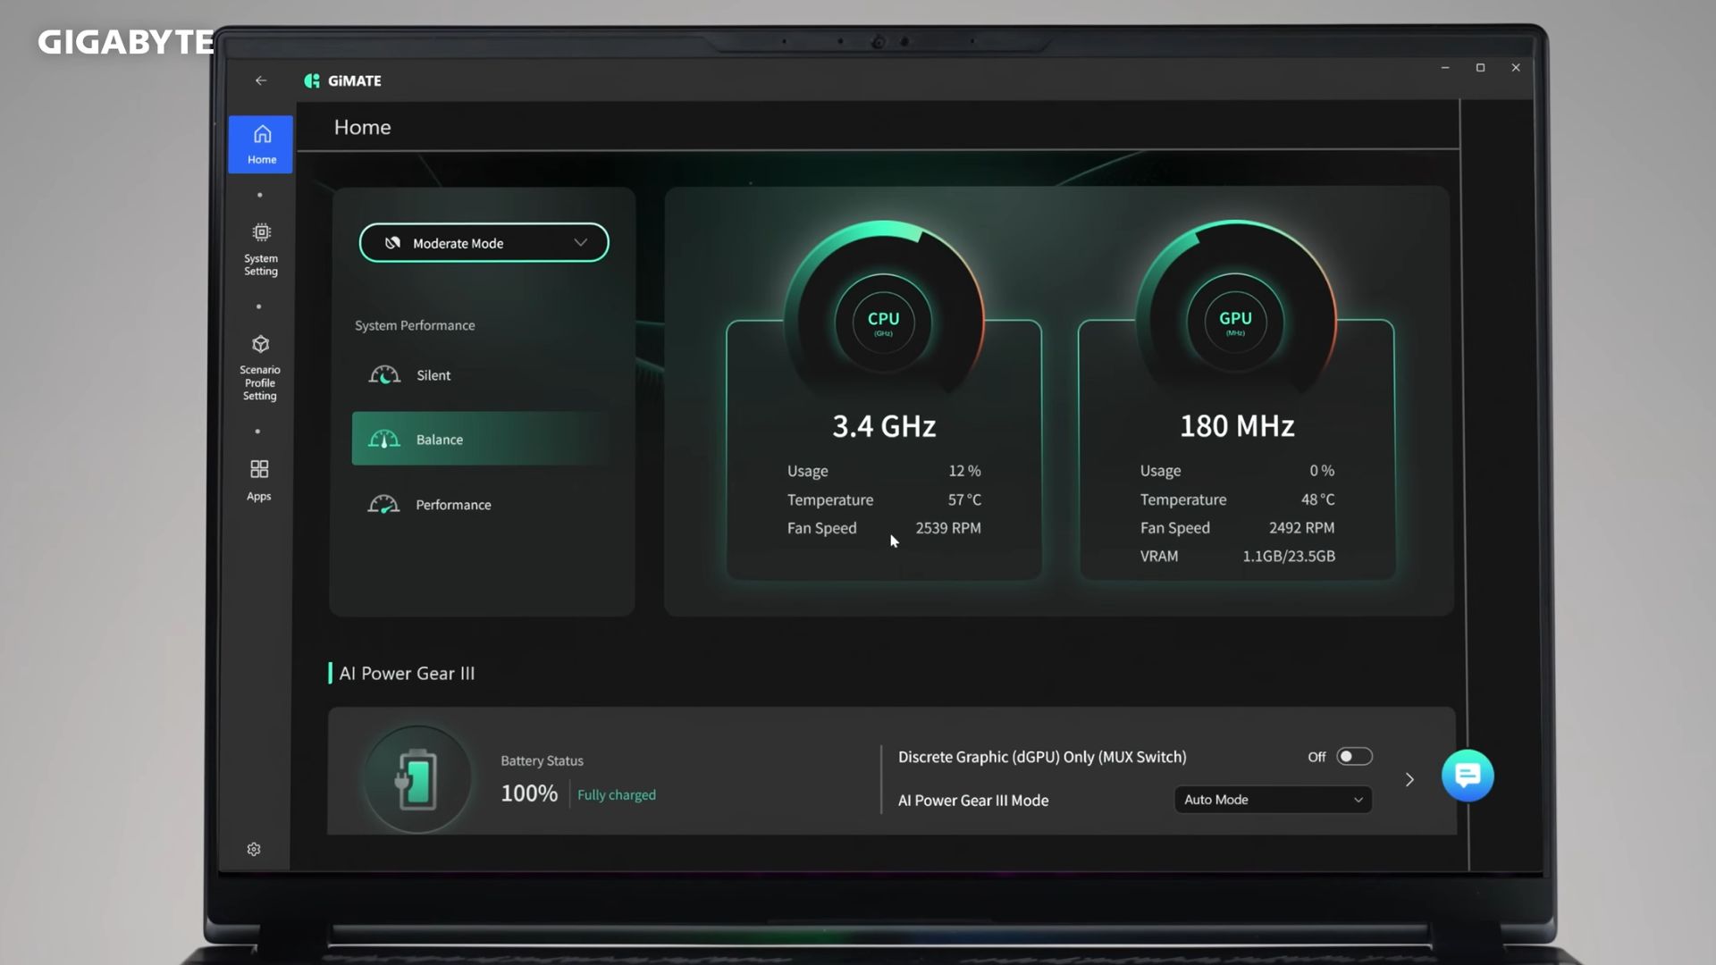Click the GPU frequency gauge

click(x=1235, y=322)
